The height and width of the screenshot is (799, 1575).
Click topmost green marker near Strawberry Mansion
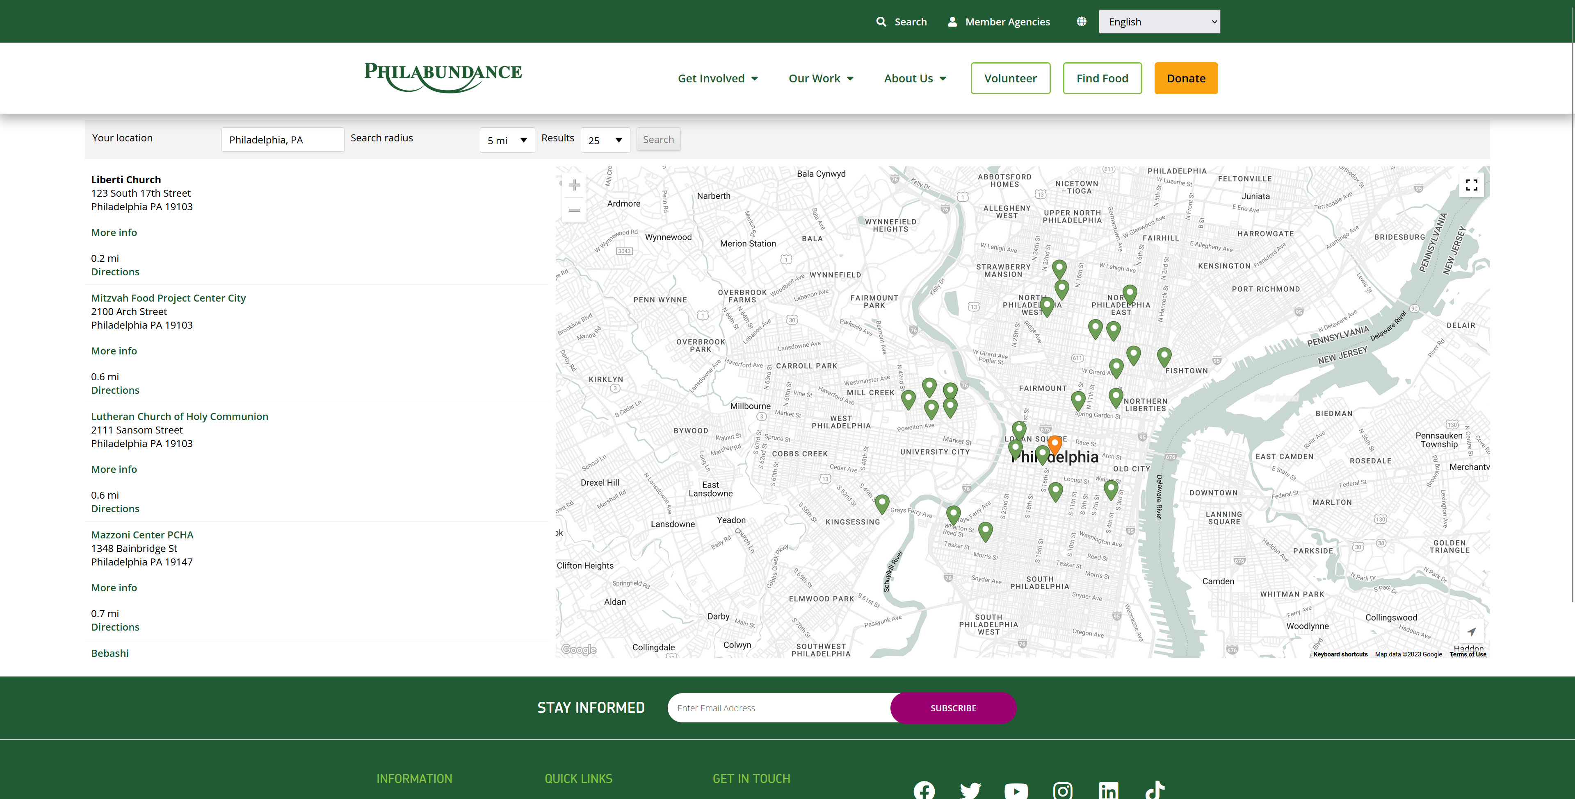click(x=1059, y=269)
